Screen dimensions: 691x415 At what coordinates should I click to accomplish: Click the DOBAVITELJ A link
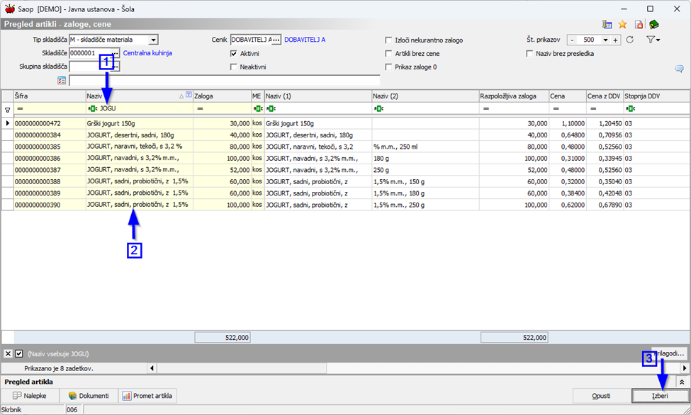coord(305,40)
